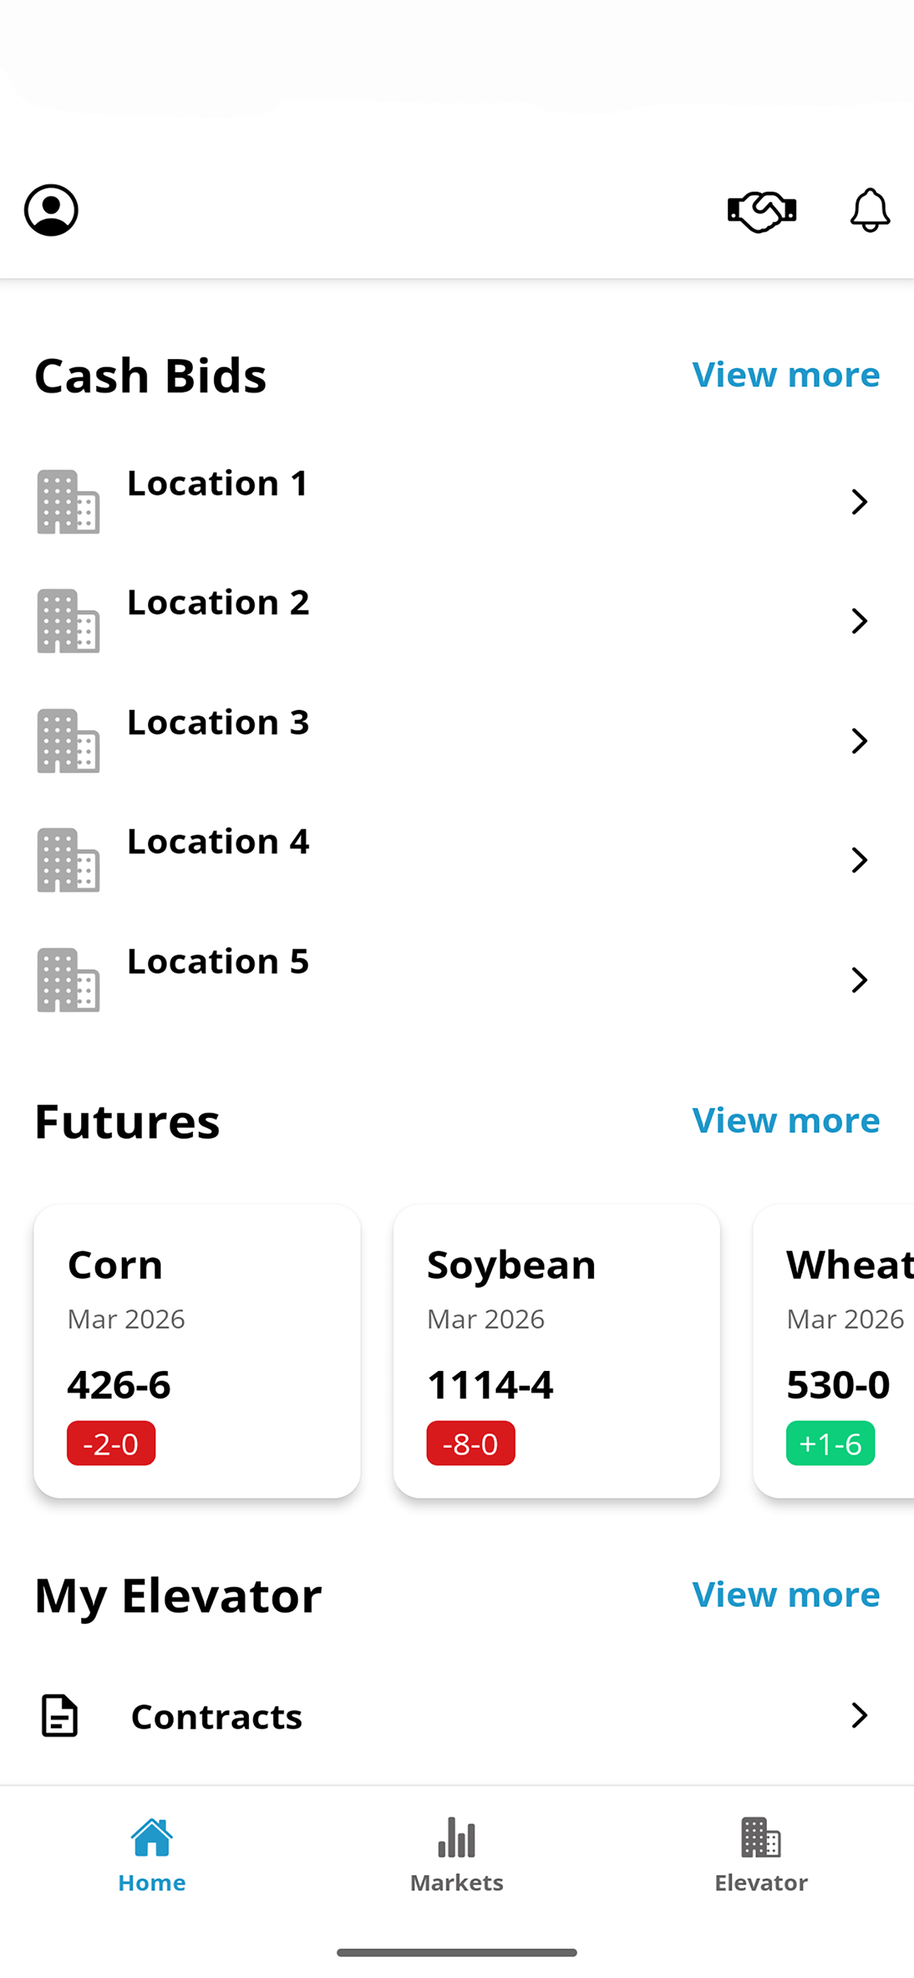Screen dimensions: 914x1978
Task: Tap the Location 5 building icon
Action: click(x=68, y=979)
